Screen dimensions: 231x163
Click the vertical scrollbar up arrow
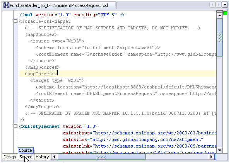[x=219, y=15]
